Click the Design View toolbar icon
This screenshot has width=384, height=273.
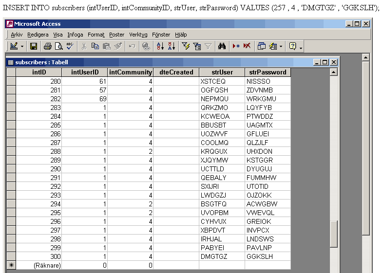(14, 46)
